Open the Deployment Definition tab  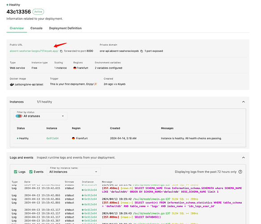click(x=65, y=28)
